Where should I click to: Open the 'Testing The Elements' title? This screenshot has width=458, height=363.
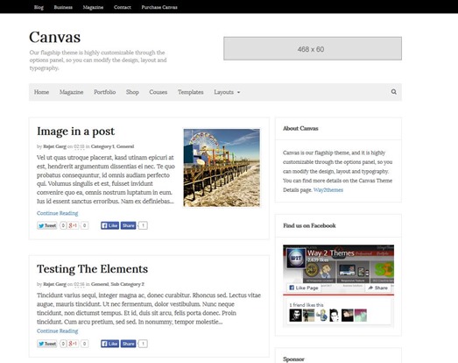click(x=92, y=269)
